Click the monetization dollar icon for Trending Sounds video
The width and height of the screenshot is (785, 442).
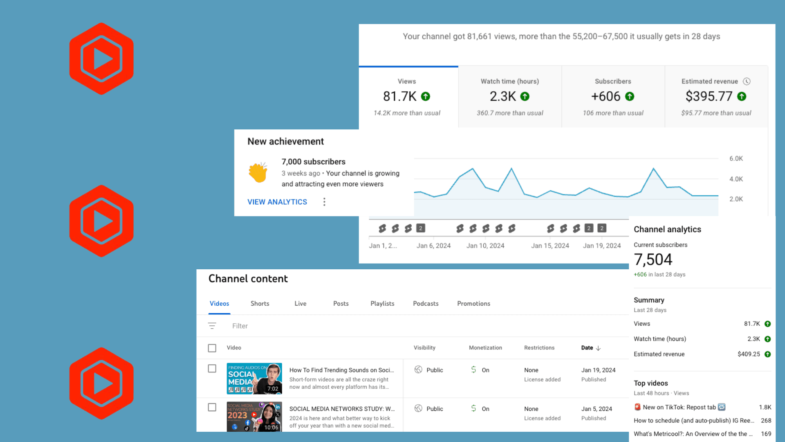[x=473, y=370]
